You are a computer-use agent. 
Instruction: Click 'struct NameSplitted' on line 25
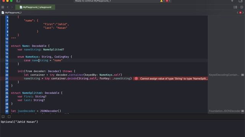click(26, 93)
